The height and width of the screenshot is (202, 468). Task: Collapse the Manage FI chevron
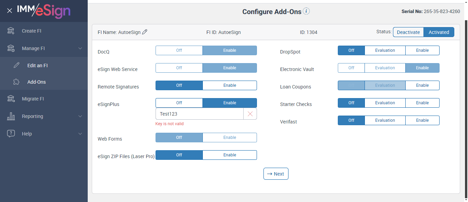pos(80,48)
